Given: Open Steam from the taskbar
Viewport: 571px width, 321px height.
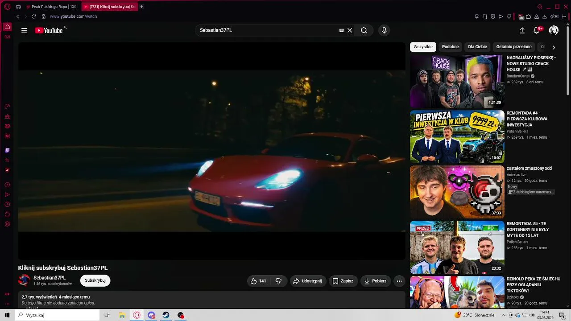Looking at the screenshot, I should (x=166, y=315).
